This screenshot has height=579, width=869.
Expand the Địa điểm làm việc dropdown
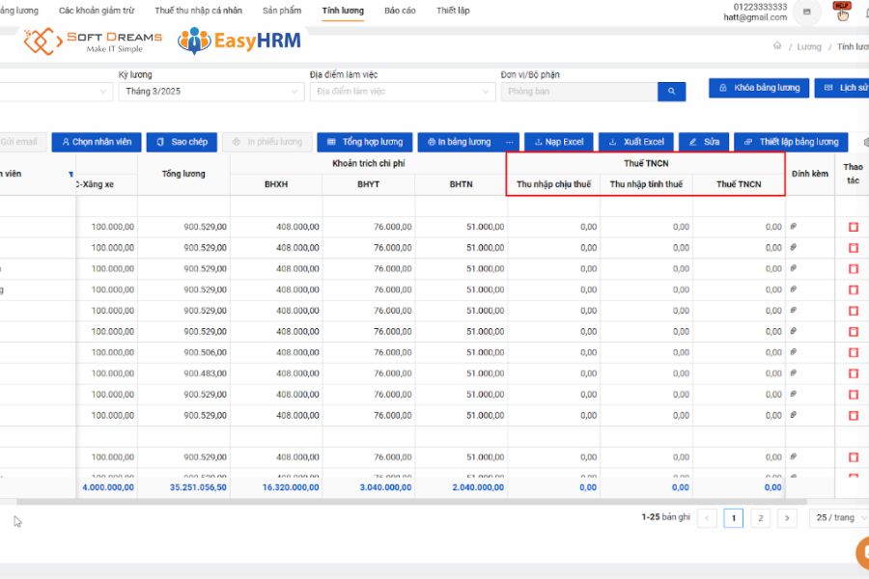click(403, 92)
